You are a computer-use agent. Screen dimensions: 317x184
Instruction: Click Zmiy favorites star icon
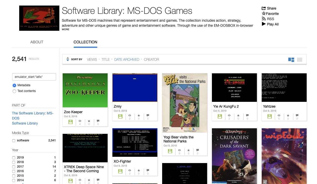[139, 115]
